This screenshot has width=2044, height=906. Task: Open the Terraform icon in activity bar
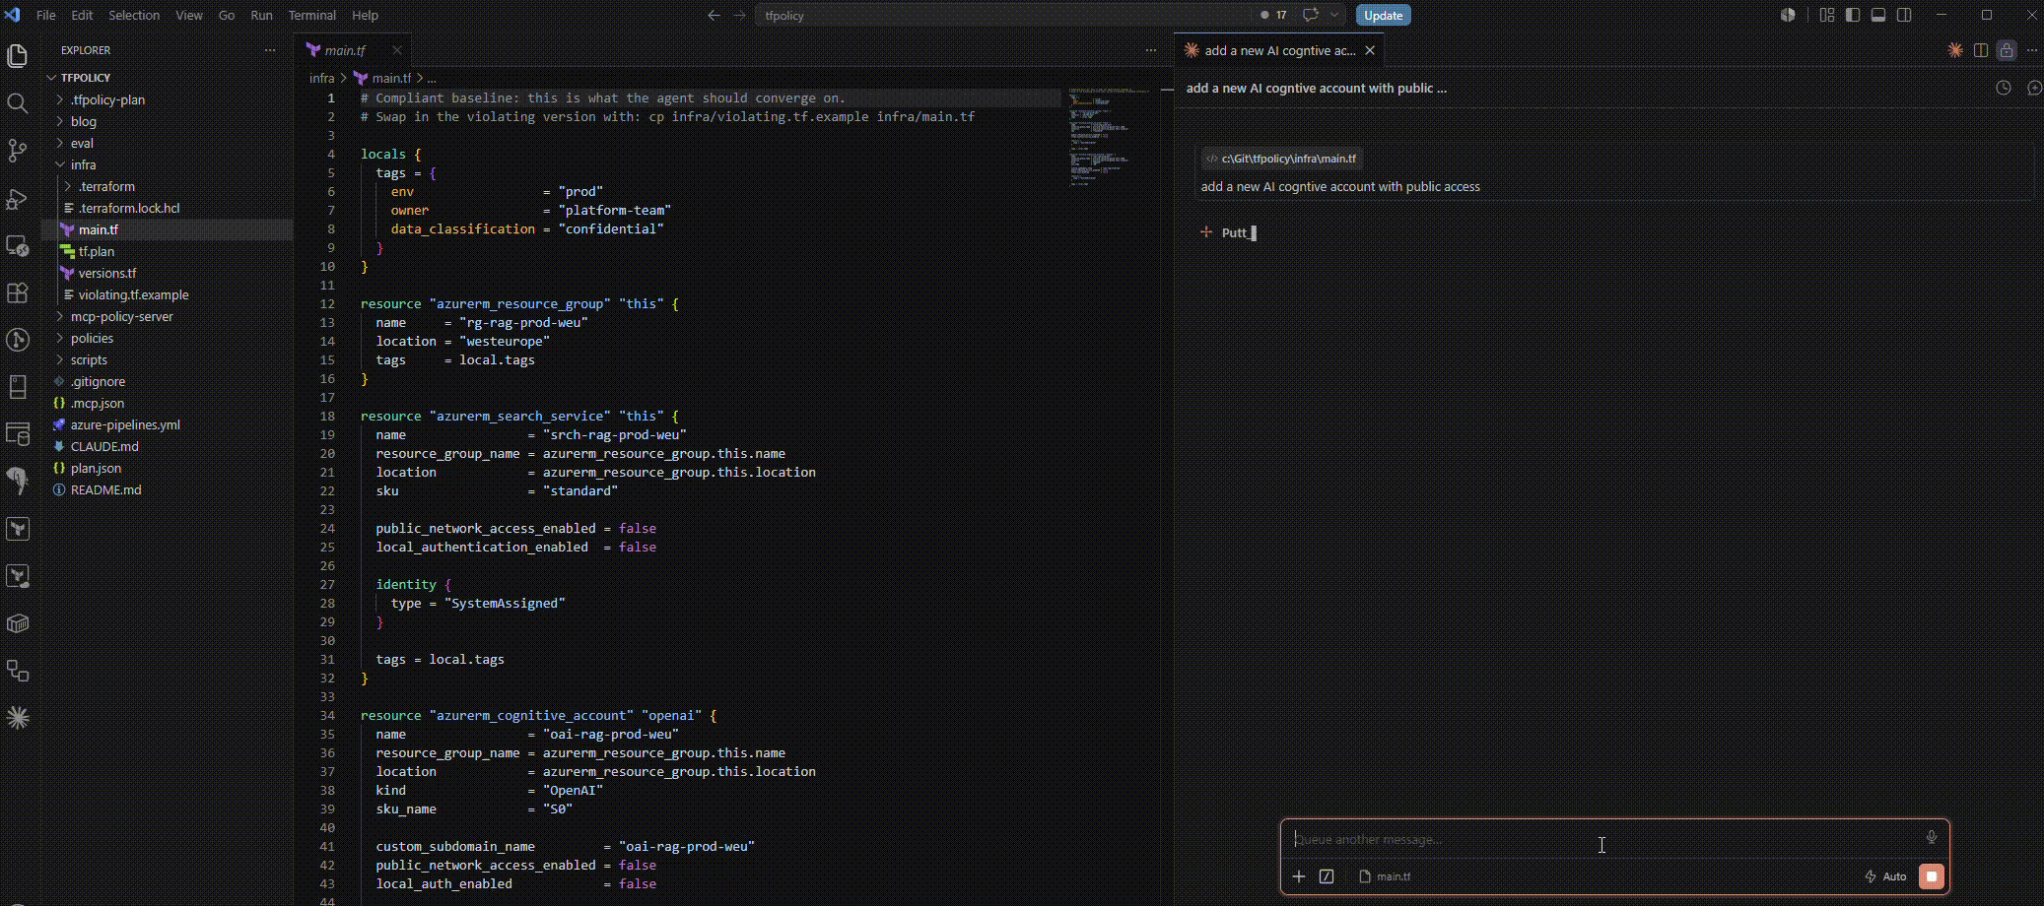coord(17,529)
